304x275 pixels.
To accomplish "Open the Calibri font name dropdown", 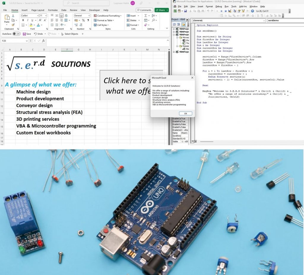I will (x=38, y=15).
